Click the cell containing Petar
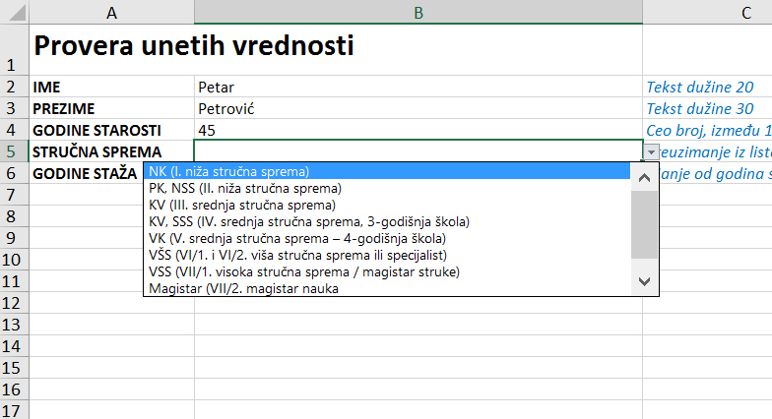772x419 pixels. tap(418, 87)
